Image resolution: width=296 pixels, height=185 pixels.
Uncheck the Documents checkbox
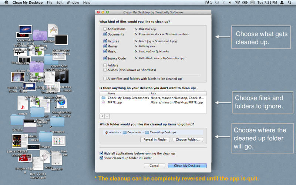tap(105, 34)
